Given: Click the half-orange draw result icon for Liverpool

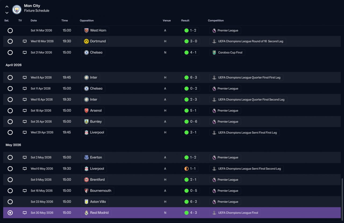Looking at the screenshot, I should pos(187,169).
